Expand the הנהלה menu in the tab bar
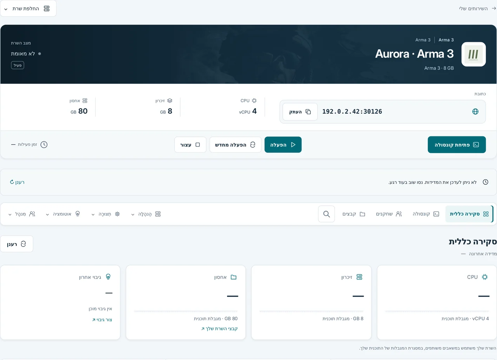Viewport: 497px width, 360px height. pos(146,214)
